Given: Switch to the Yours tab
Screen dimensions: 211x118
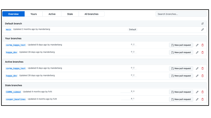Looking at the screenshot, I should coord(34,14).
